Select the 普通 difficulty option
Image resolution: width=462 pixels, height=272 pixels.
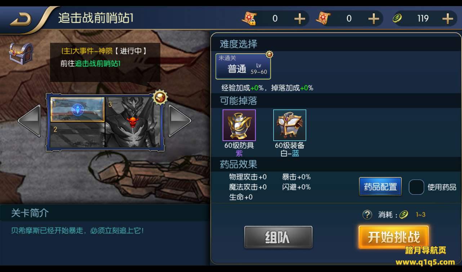243,66
